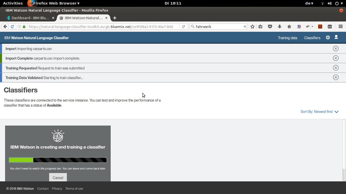The width and height of the screenshot is (346, 194).
Task: Open the 'de' keyboard layout menu
Action: [309, 3]
